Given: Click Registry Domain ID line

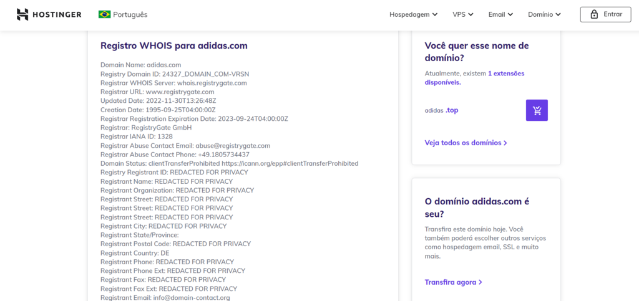Looking at the screenshot, I should click(175, 74).
